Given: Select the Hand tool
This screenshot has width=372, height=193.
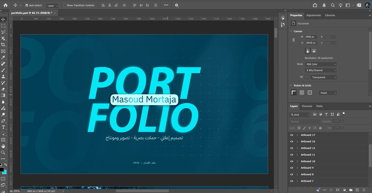Looking at the screenshot, I should point(3,146).
